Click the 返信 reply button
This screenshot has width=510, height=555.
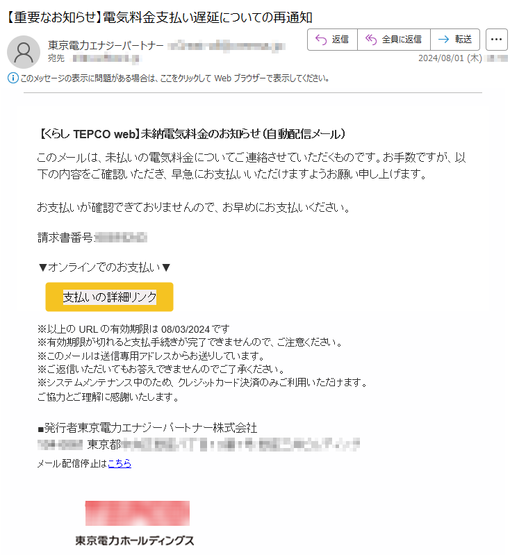[332, 40]
